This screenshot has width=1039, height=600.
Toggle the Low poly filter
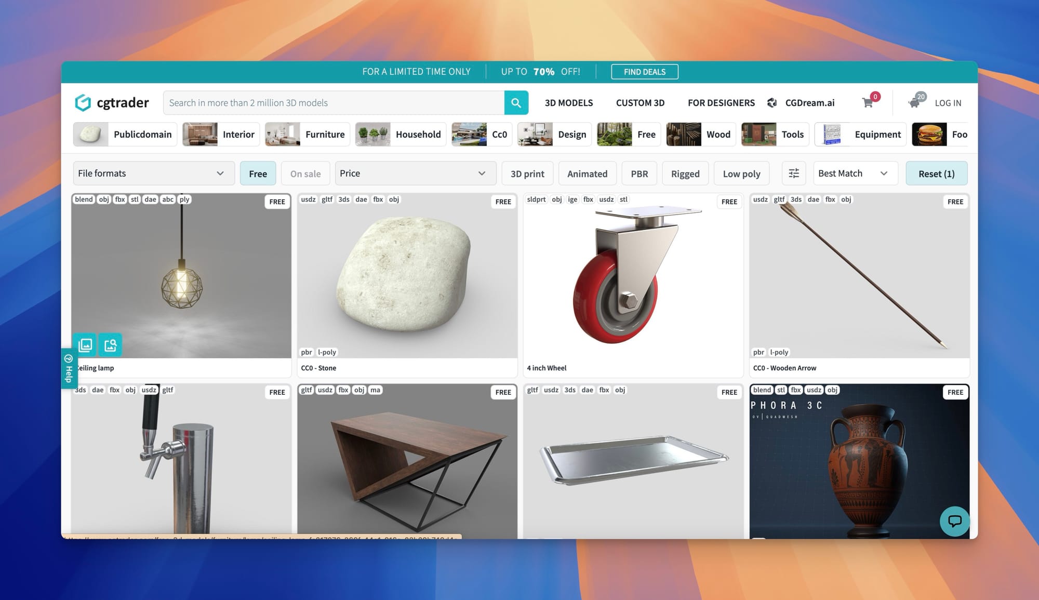coord(741,174)
